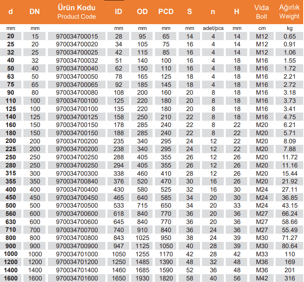Select the 'adet/pcs' unit label
Screen dimensions: 304x282
click(x=213, y=28)
